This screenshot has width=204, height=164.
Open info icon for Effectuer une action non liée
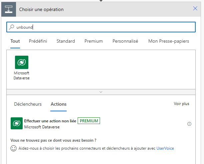pyautogui.click(x=189, y=124)
